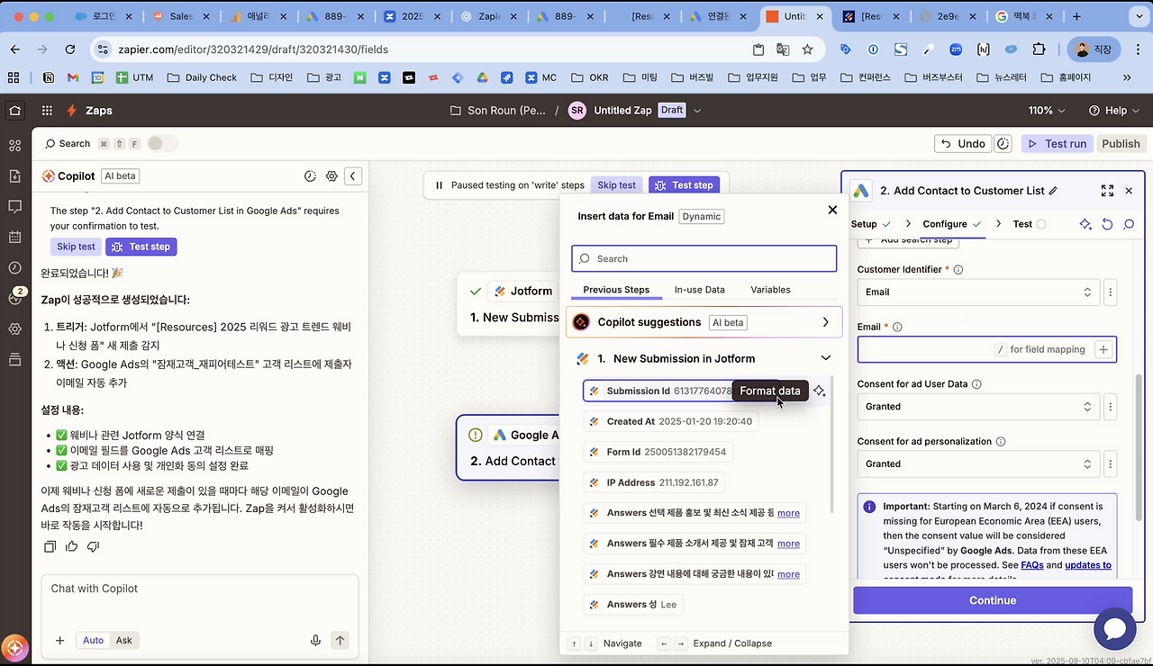
Task: Open Copilot settings gear icon
Action: pos(331,176)
